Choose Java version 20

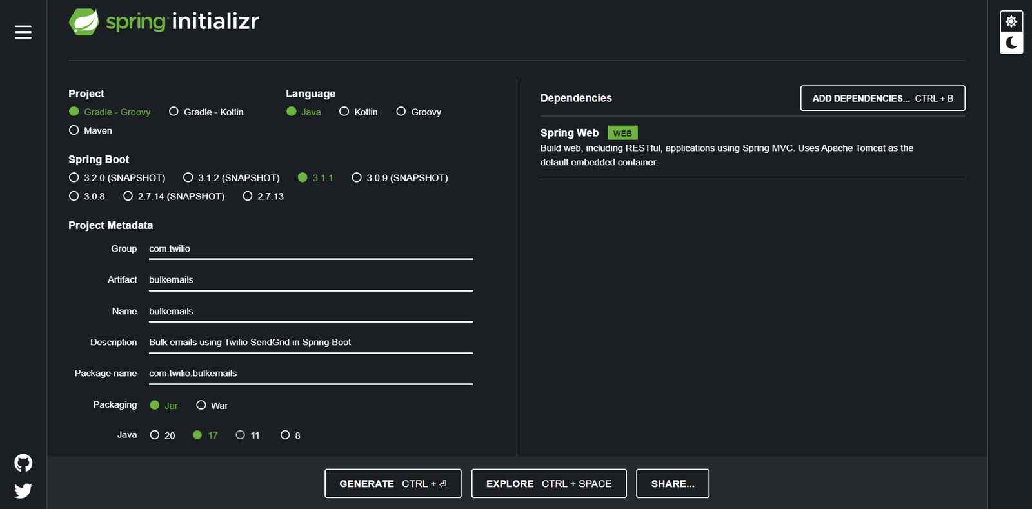pyautogui.click(x=163, y=435)
